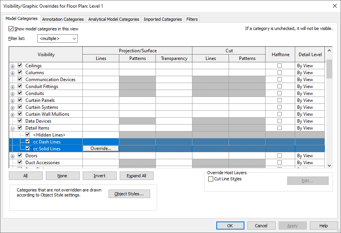The image size is (341, 233).
Task: Enable Halftone for Columns
Action: point(280,72)
